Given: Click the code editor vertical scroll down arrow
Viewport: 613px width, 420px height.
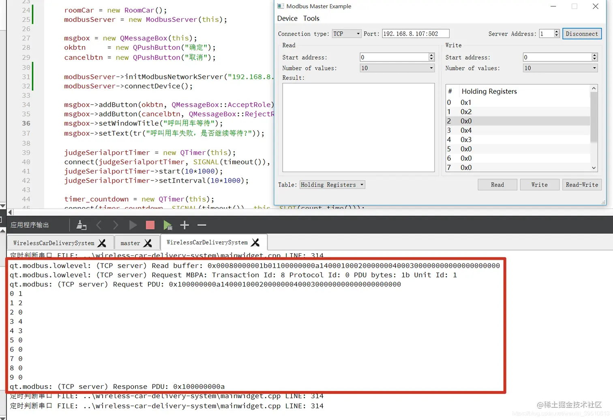Looking at the screenshot, I should point(3,206).
